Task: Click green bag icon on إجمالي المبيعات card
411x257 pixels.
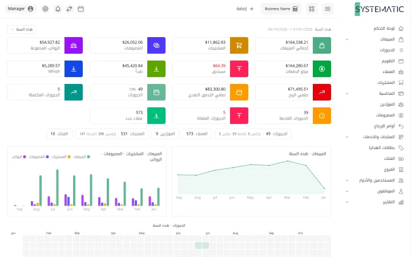Action: click(322, 45)
